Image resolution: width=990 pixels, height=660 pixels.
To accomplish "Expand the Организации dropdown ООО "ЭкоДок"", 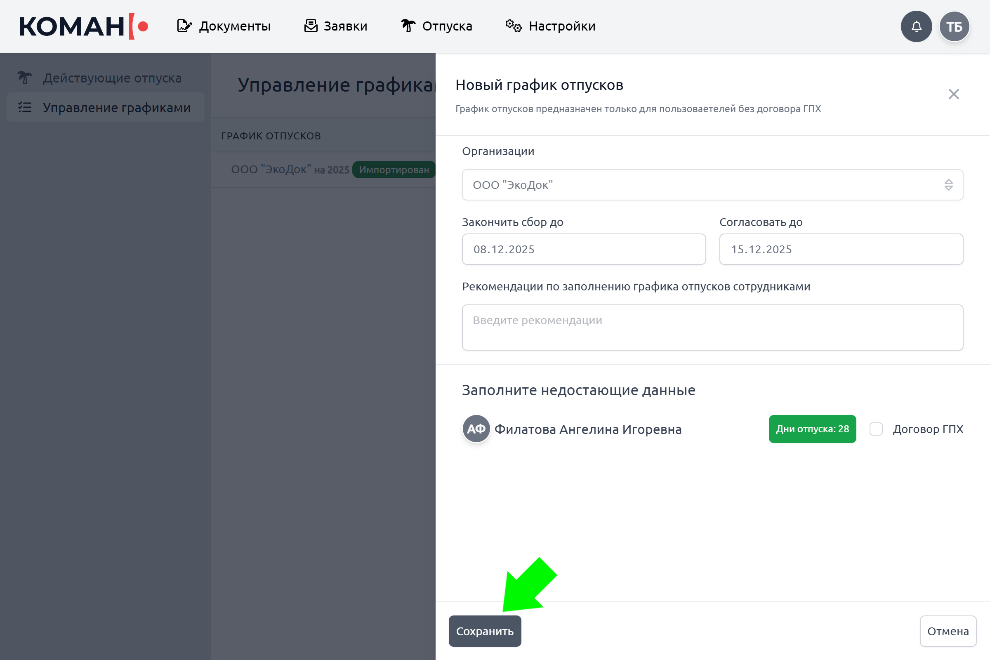I will (712, 185).
